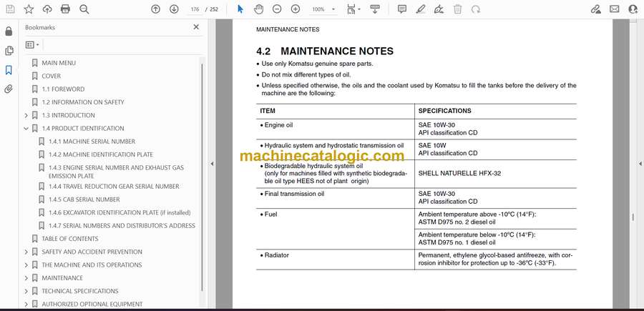Open the COVER bookmark

coord(52,76)
